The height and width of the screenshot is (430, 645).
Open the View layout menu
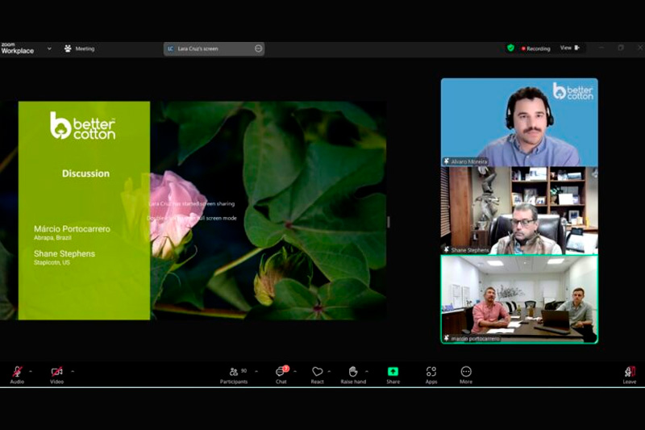tap(570, 48)
